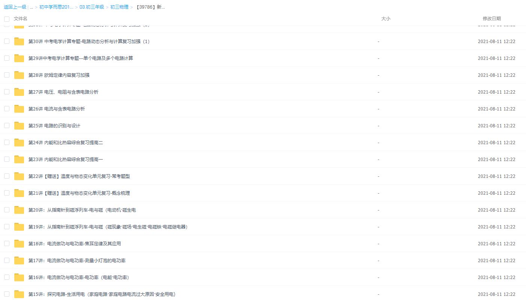The width and height of the screenshot is (526, 300).
Task: Expand the collapsed '...' breadcrumb path
Action: click(32, 7)
